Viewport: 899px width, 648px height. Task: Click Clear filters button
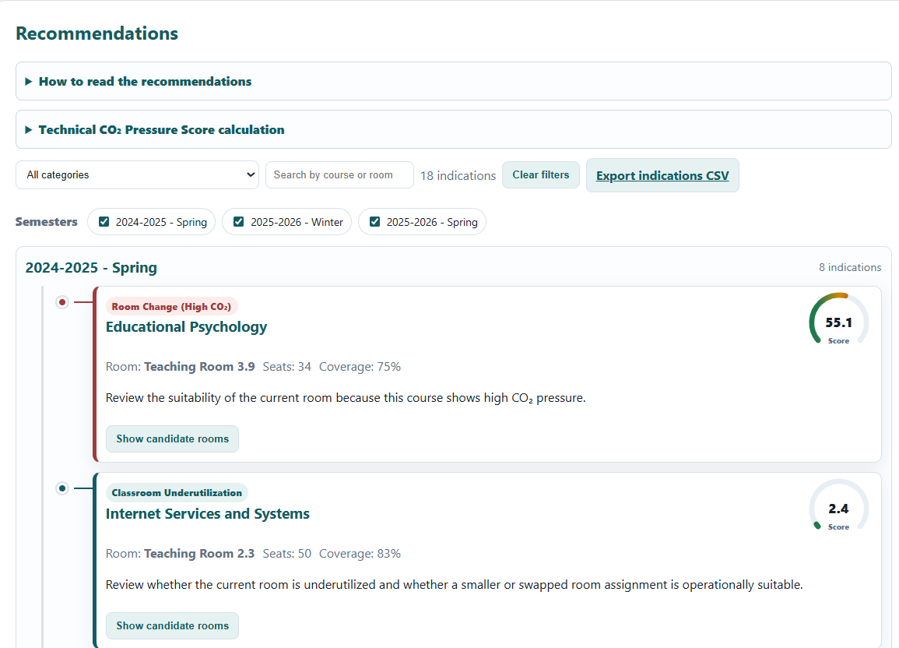tap(541, 175)
